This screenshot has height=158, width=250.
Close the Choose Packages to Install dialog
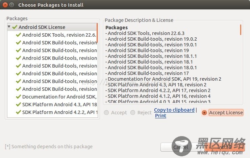coord(5,5)
